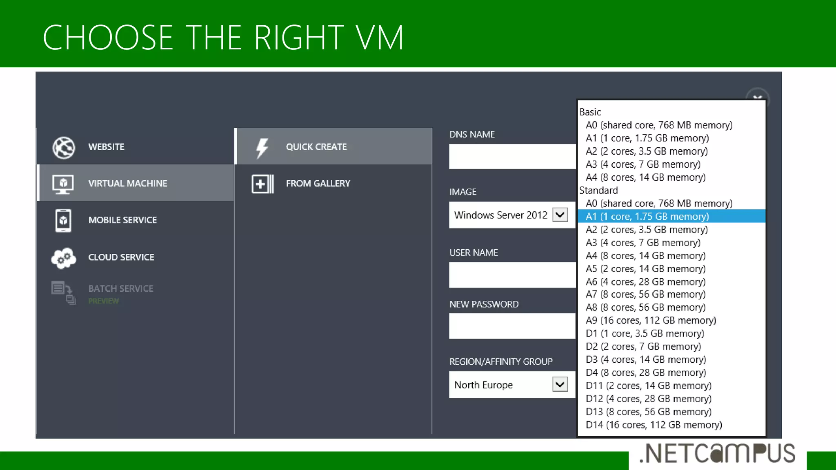Select Basic A1 1 core 1.75 GB
The width and height of the screenshot is (836, 470).
[671, 138]
